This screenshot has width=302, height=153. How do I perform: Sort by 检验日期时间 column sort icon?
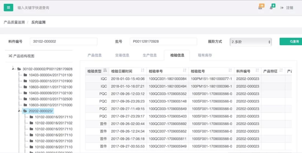[x=143, y=71]
